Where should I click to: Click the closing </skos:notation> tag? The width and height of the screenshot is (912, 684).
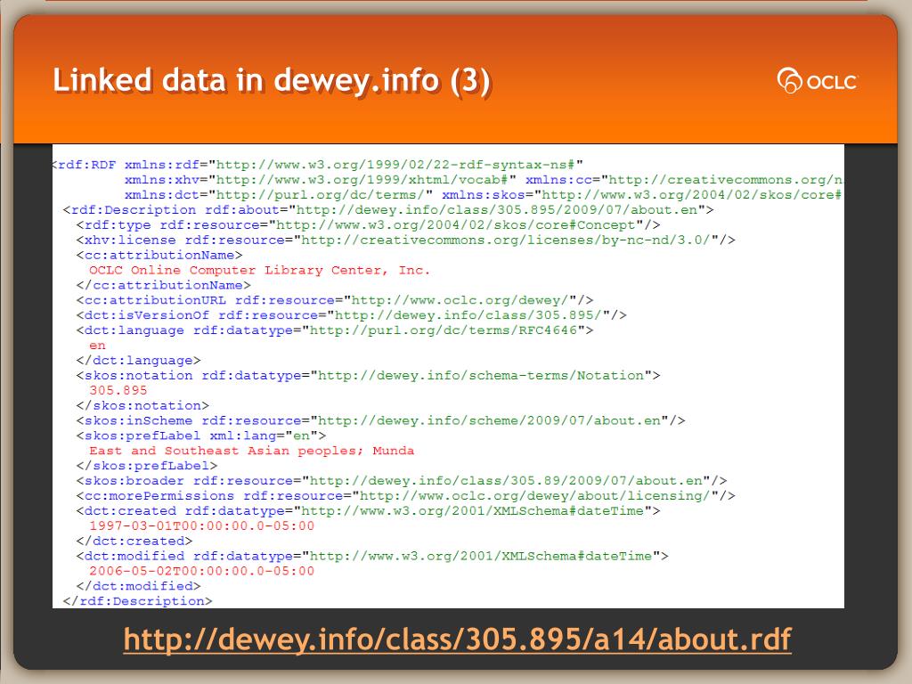142,405
